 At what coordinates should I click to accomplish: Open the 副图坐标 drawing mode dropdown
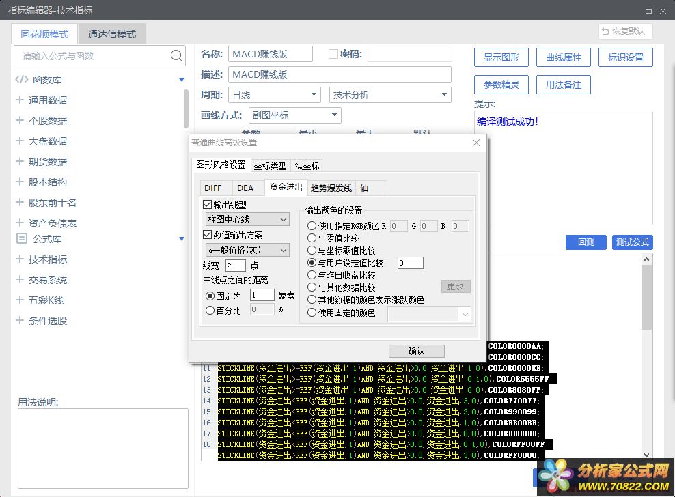[295, 115]
